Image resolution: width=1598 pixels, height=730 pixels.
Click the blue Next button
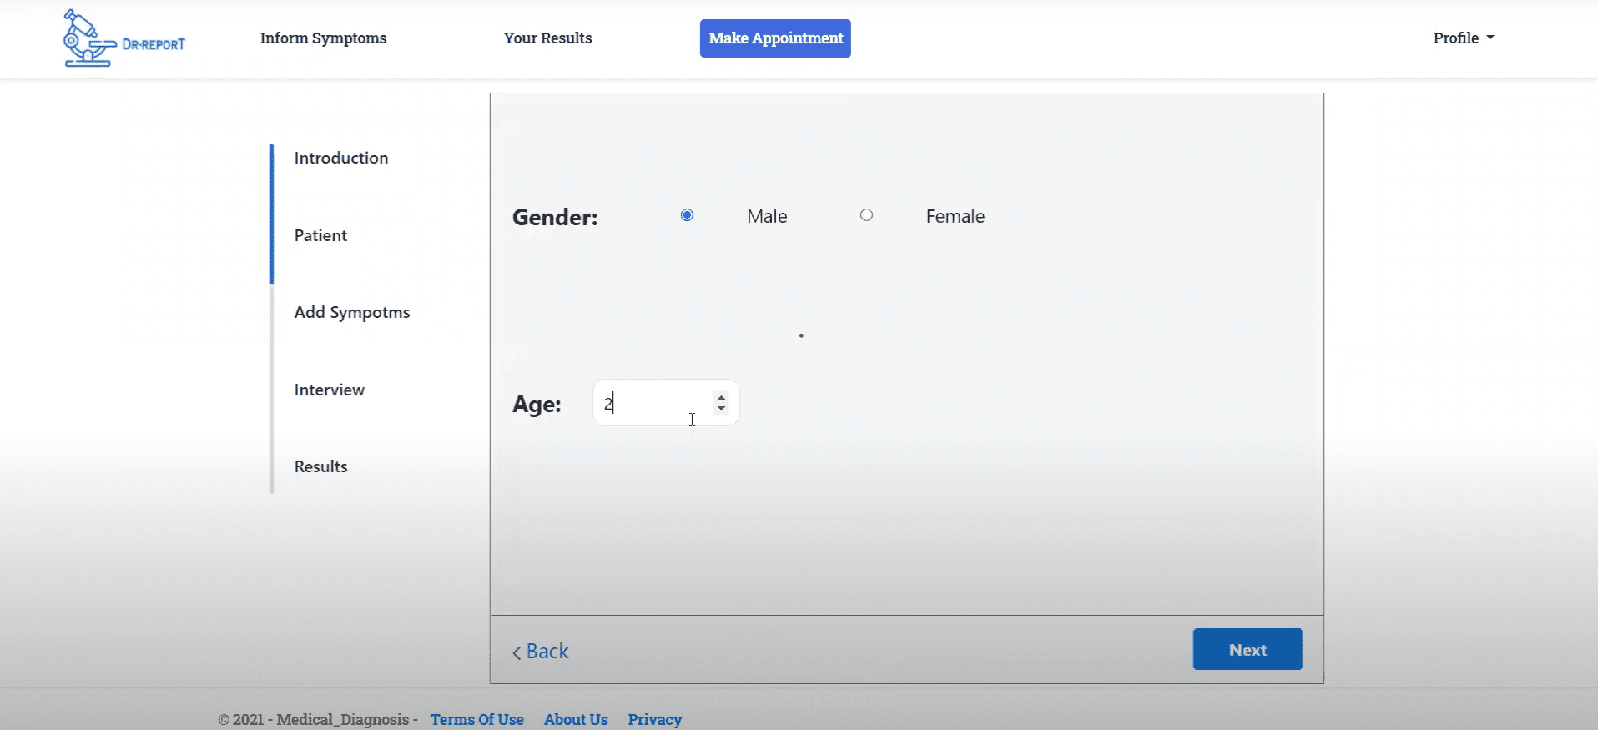(1248, 649)
